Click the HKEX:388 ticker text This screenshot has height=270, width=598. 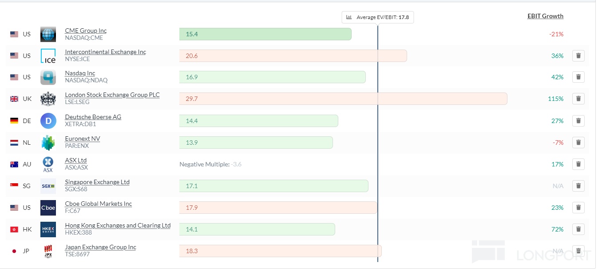[x=79, y=232]
